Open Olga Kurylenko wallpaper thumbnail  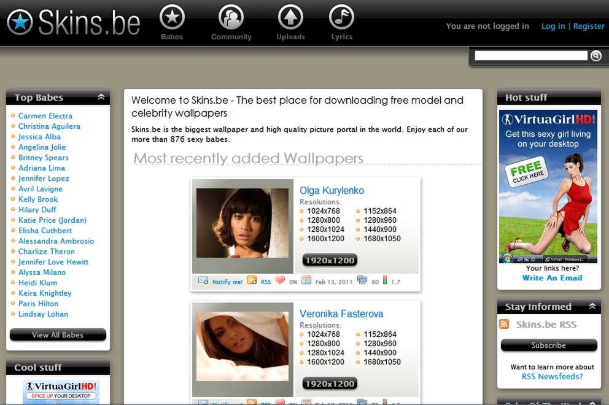[242, 223]
